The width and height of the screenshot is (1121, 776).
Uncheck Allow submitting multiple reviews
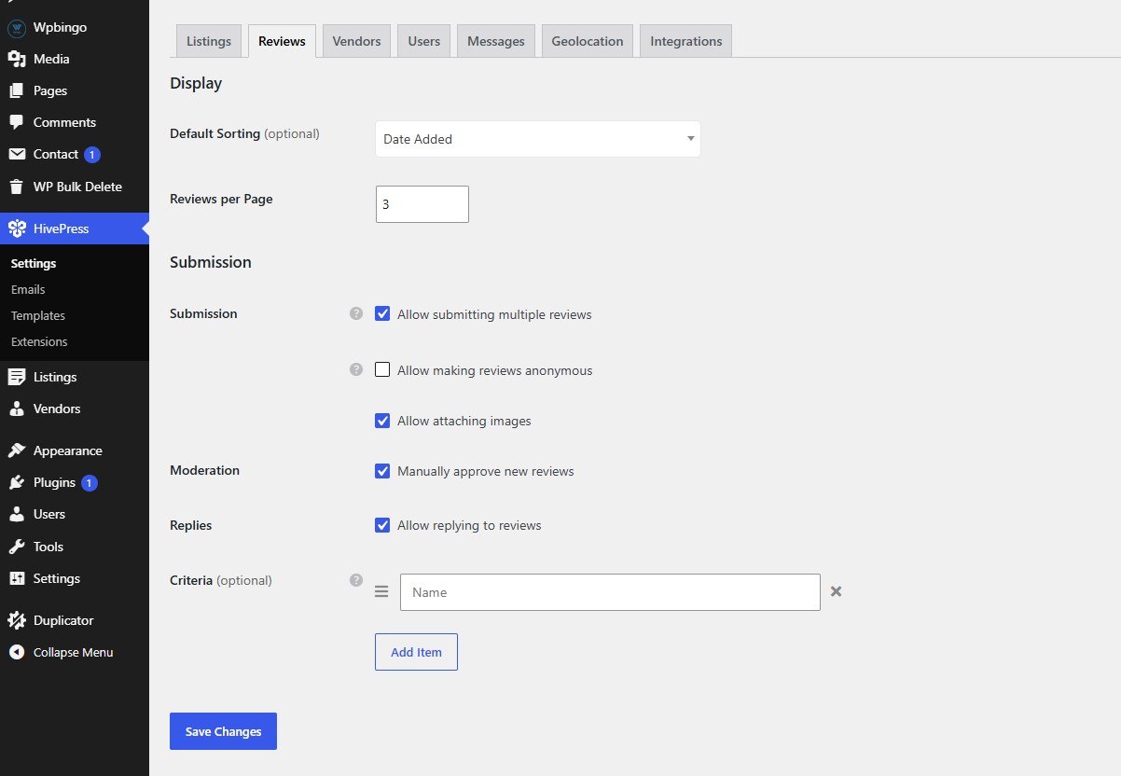pos(382,314)
